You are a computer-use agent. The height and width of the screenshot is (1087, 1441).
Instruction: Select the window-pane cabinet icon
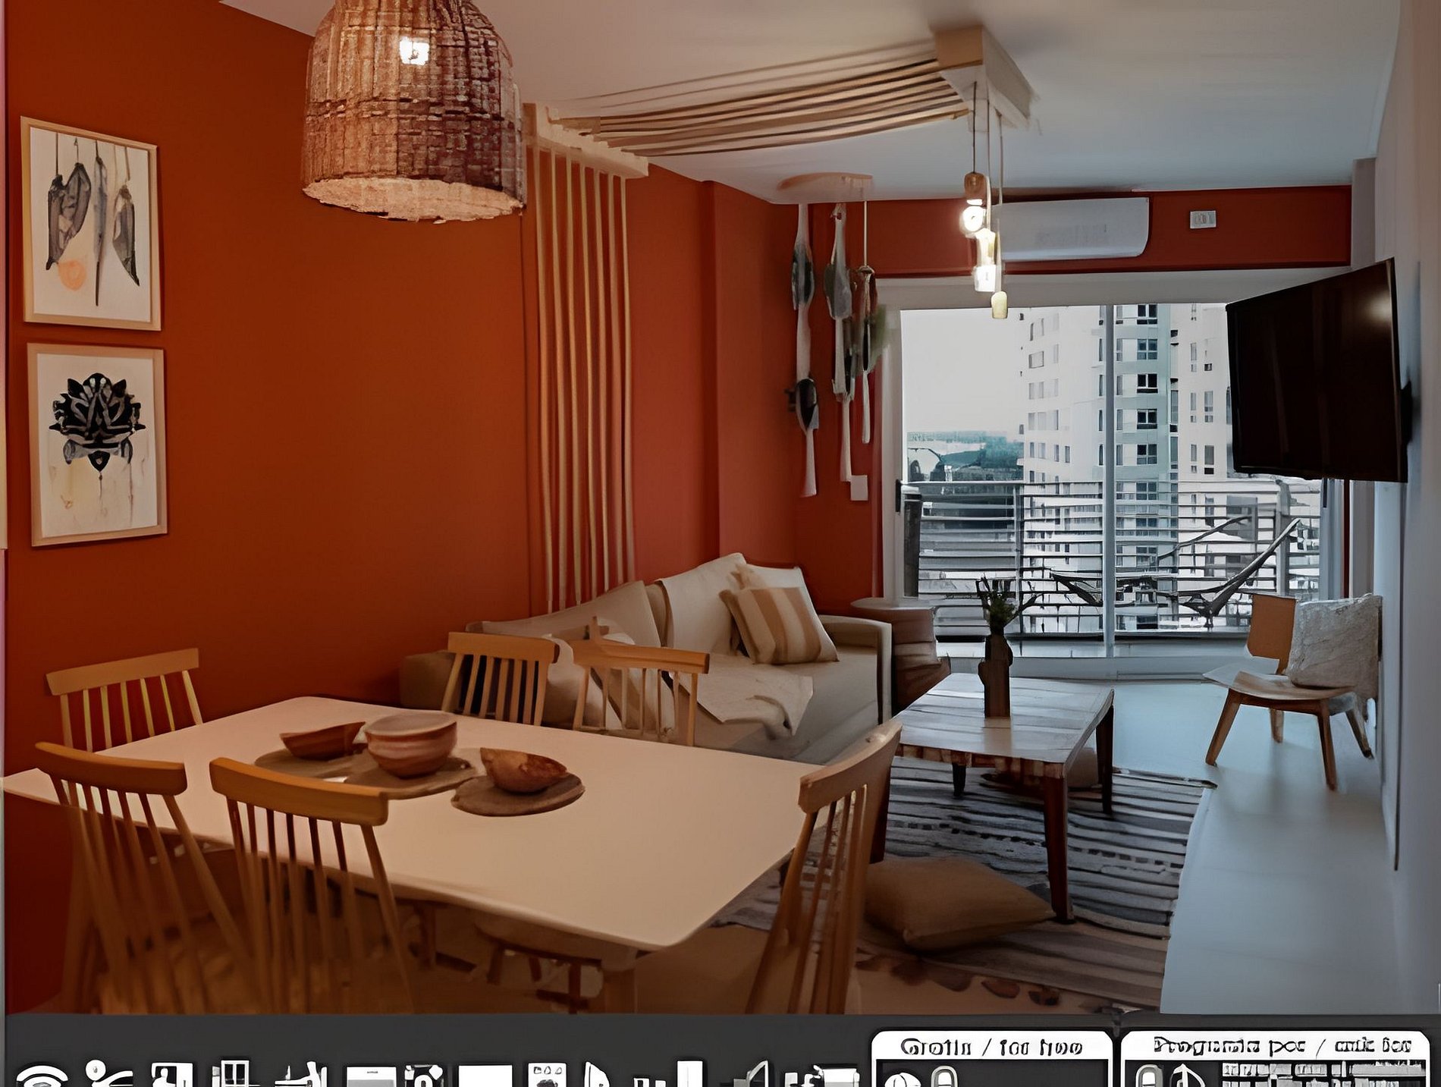231,1074
